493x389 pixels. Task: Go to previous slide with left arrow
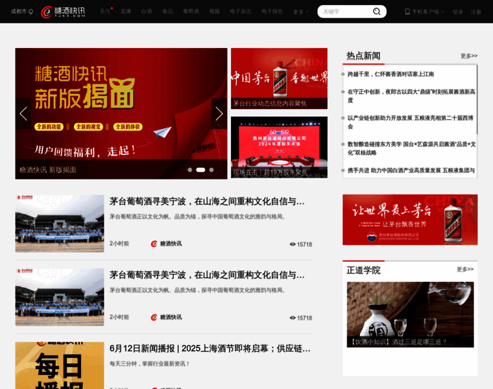[23, 113]
